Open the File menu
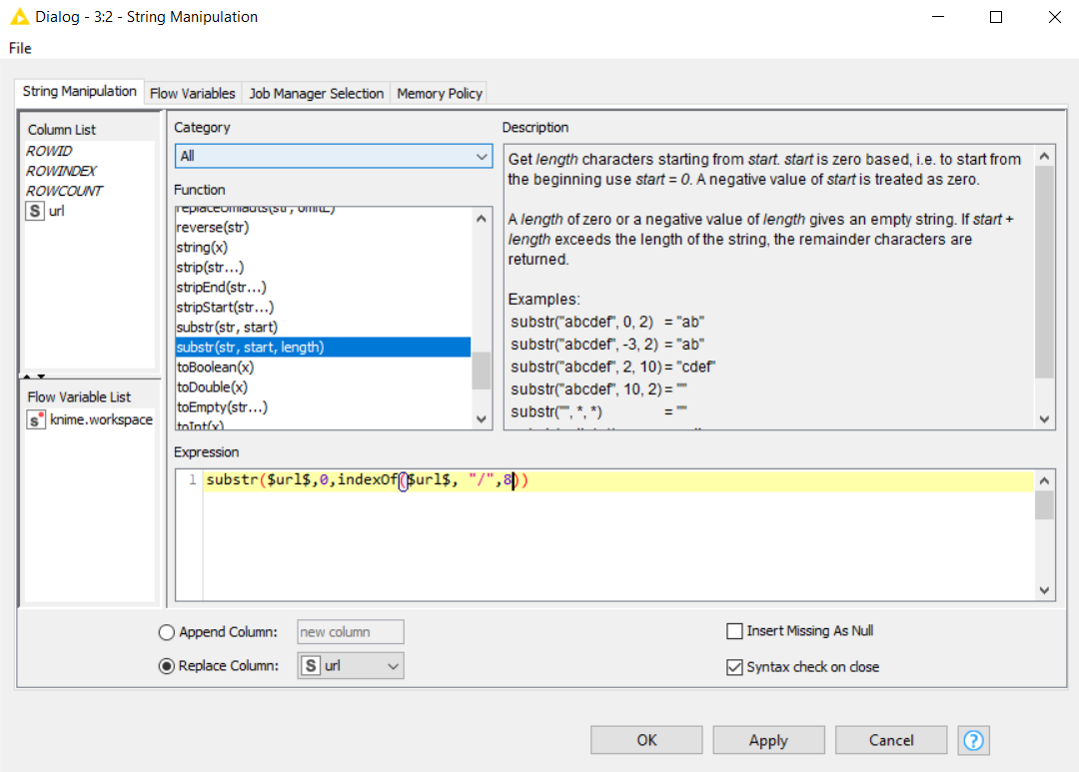The height and width of the screenshot is (772, 1079). [x=20, y=48]
